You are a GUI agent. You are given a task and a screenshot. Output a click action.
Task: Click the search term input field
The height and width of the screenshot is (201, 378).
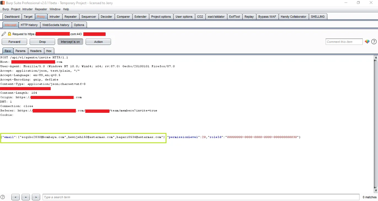pos(201,197)
